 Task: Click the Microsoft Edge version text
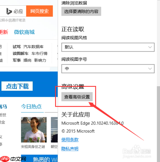(92, 123)
